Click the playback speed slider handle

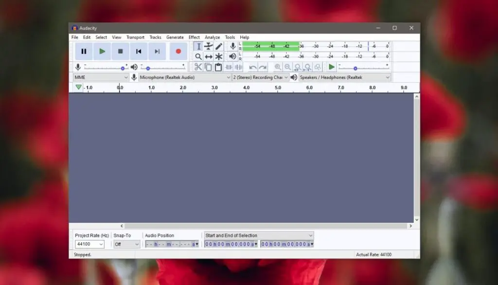(x=356, y=68)
